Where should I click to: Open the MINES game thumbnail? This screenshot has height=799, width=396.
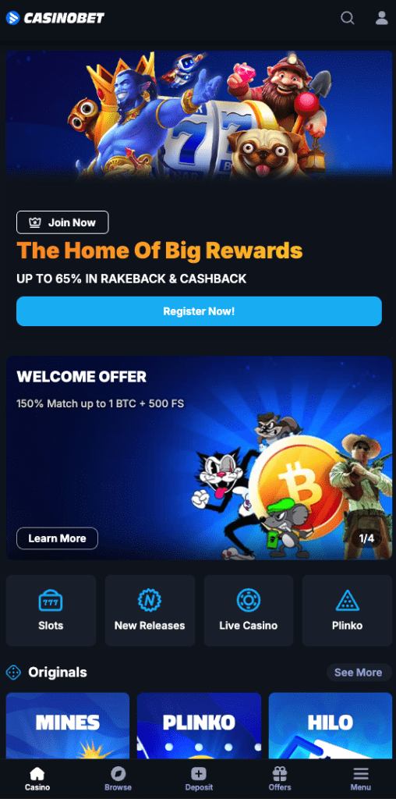coord(68,726)
